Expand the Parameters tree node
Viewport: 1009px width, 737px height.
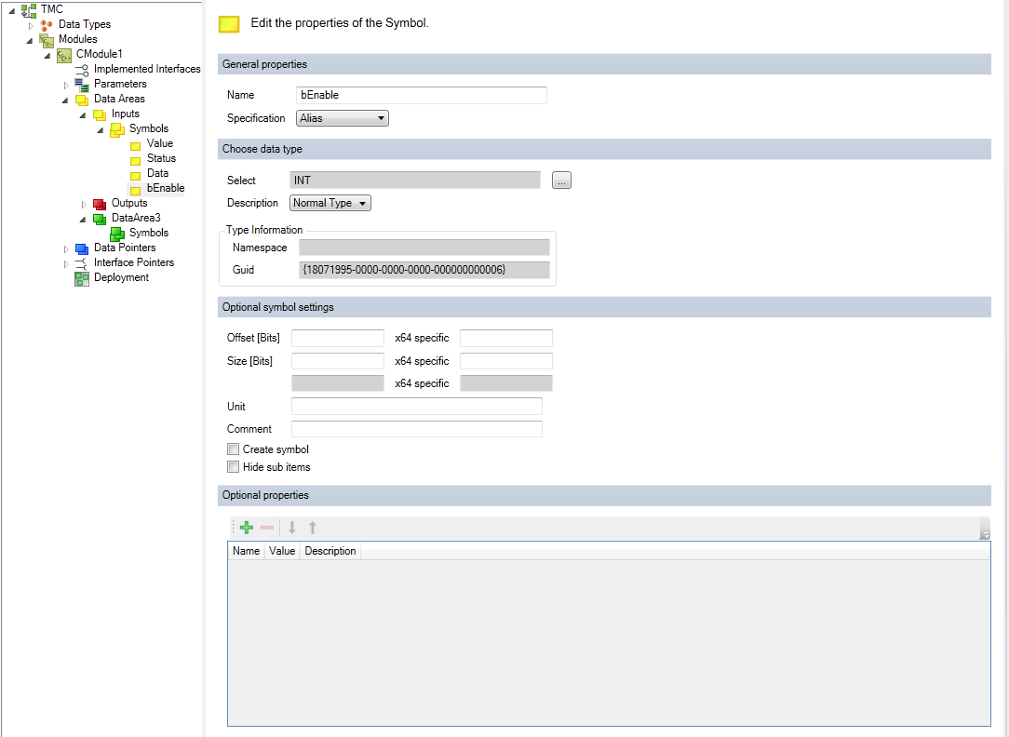66,85
